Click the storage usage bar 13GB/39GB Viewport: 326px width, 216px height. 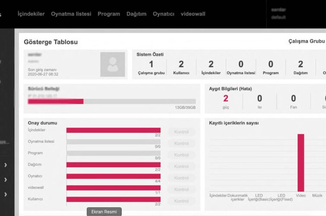click(112, 102)
